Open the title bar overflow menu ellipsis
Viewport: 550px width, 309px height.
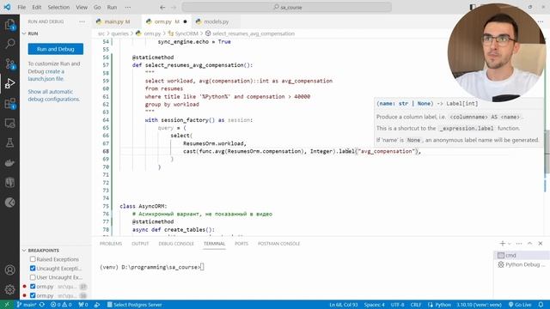[x=128, y=7]
